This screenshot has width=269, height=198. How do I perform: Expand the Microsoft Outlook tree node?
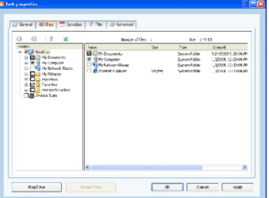pos(26,90)
